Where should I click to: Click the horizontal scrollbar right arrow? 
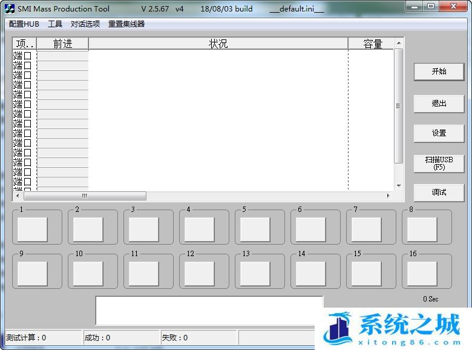coord(388,196)
